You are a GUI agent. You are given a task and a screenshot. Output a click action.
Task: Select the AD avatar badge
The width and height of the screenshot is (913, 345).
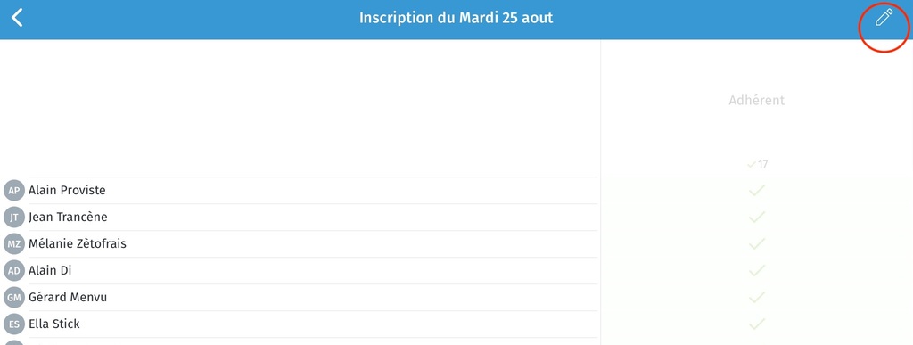pyautogui.click(x=14, y=270)
